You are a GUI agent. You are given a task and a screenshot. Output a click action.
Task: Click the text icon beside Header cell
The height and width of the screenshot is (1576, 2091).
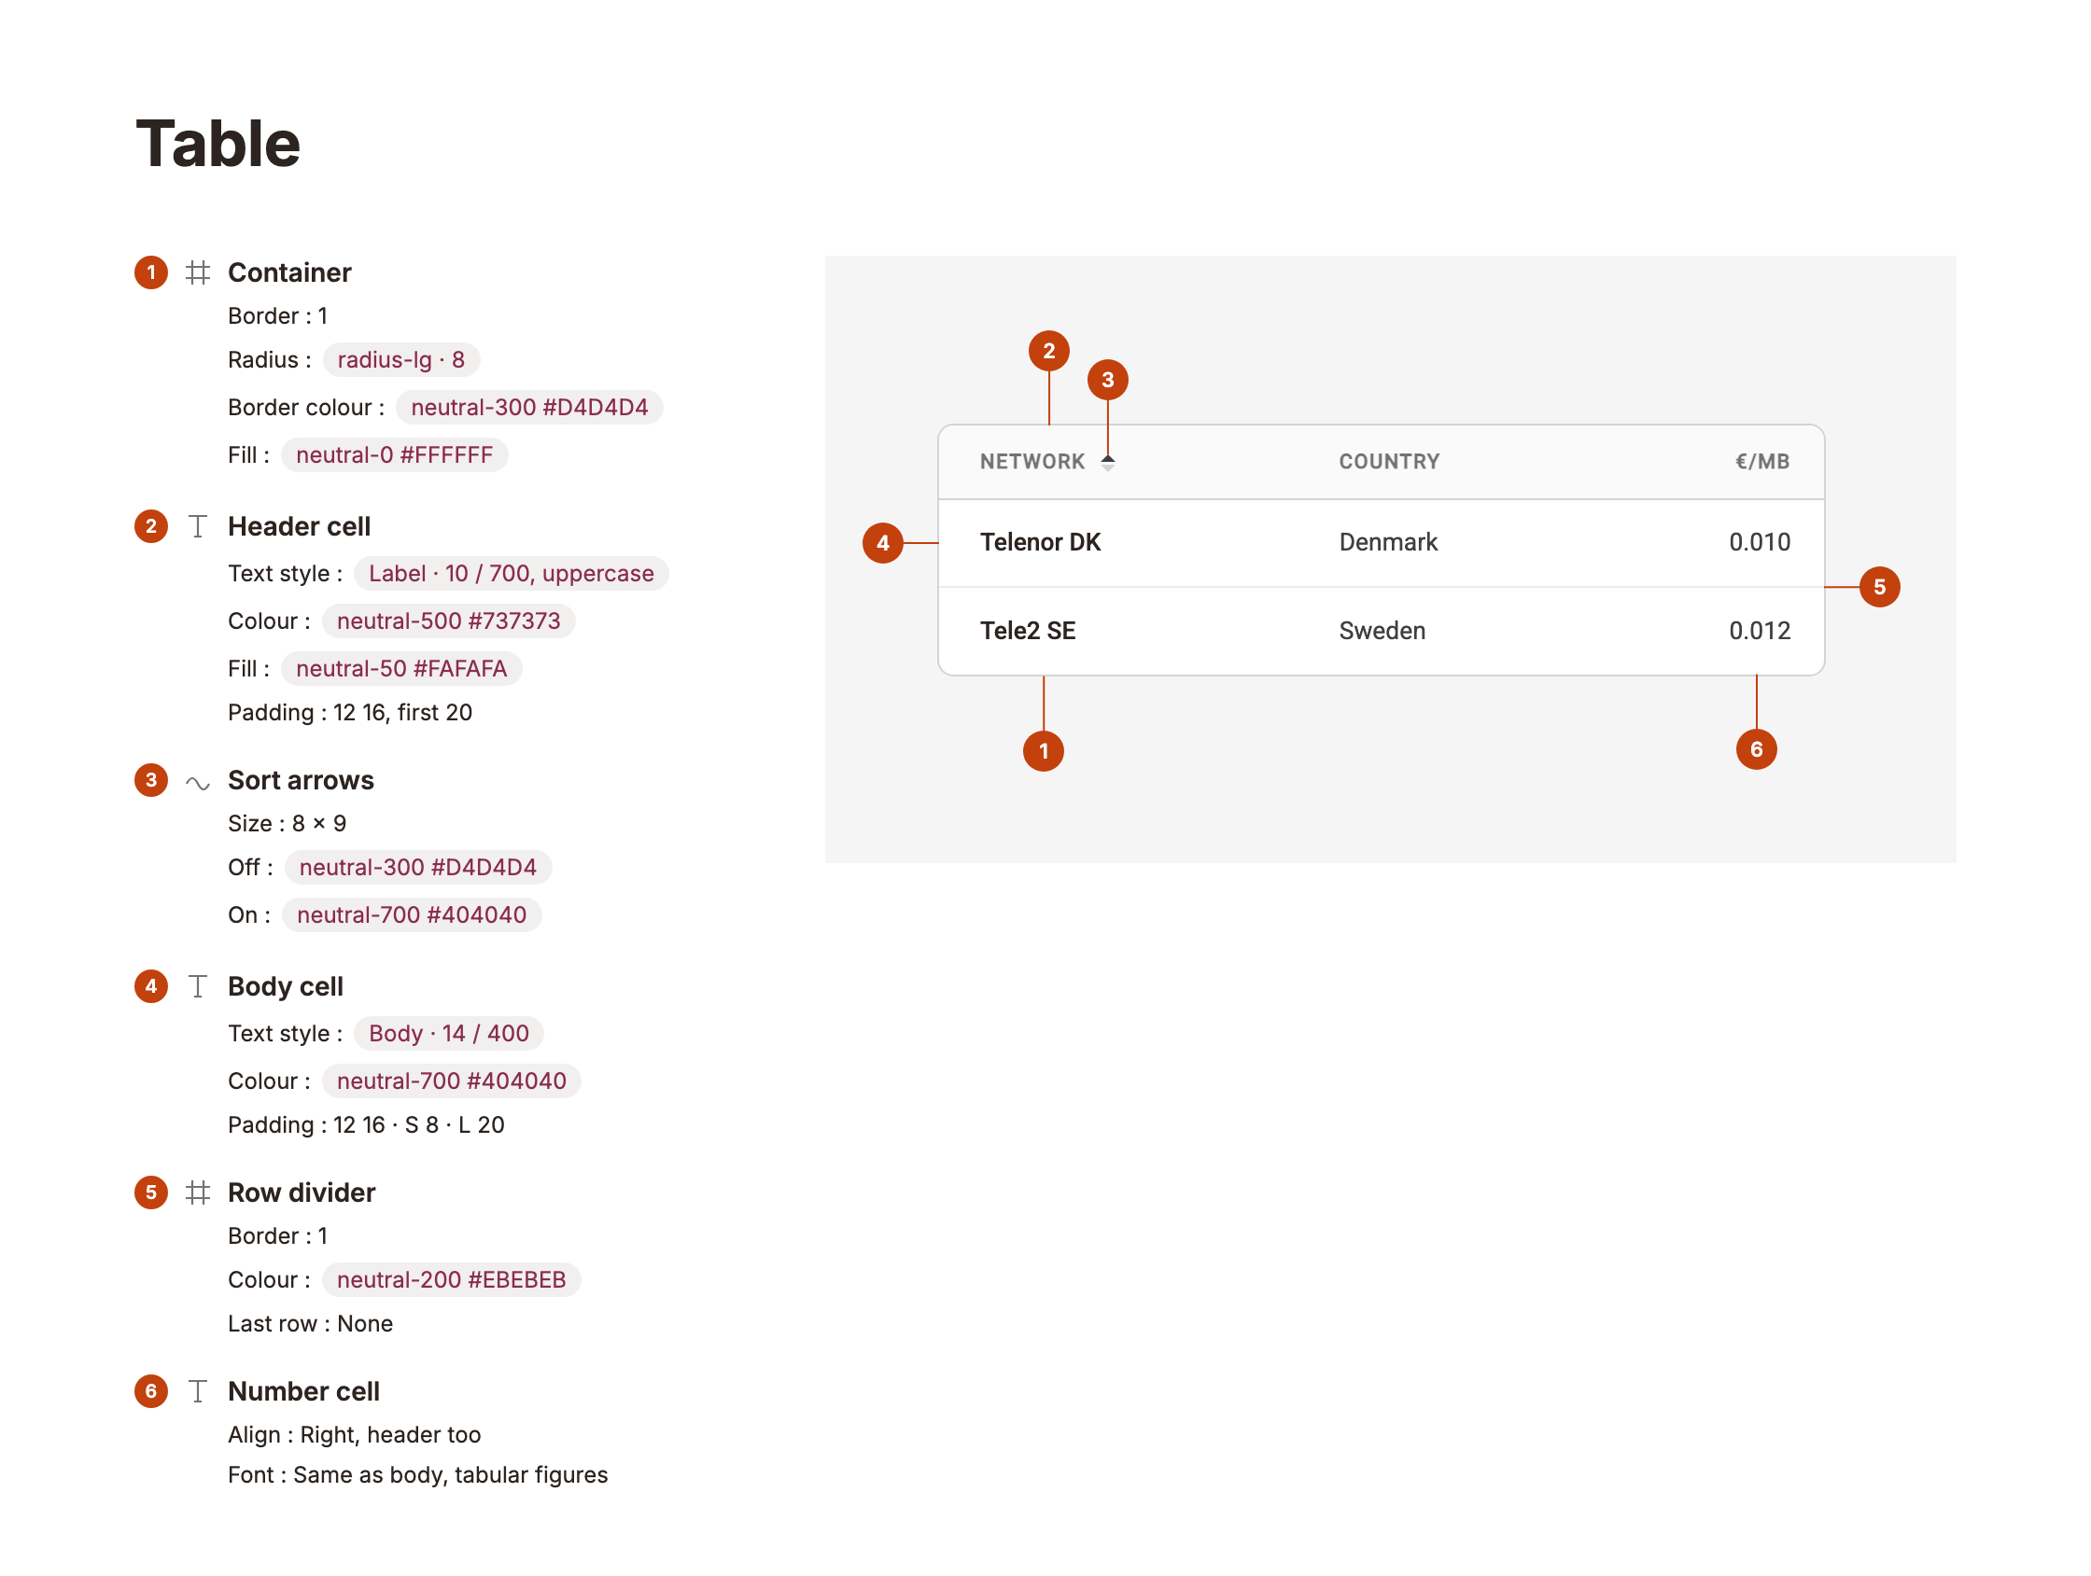tap(198, 527)
